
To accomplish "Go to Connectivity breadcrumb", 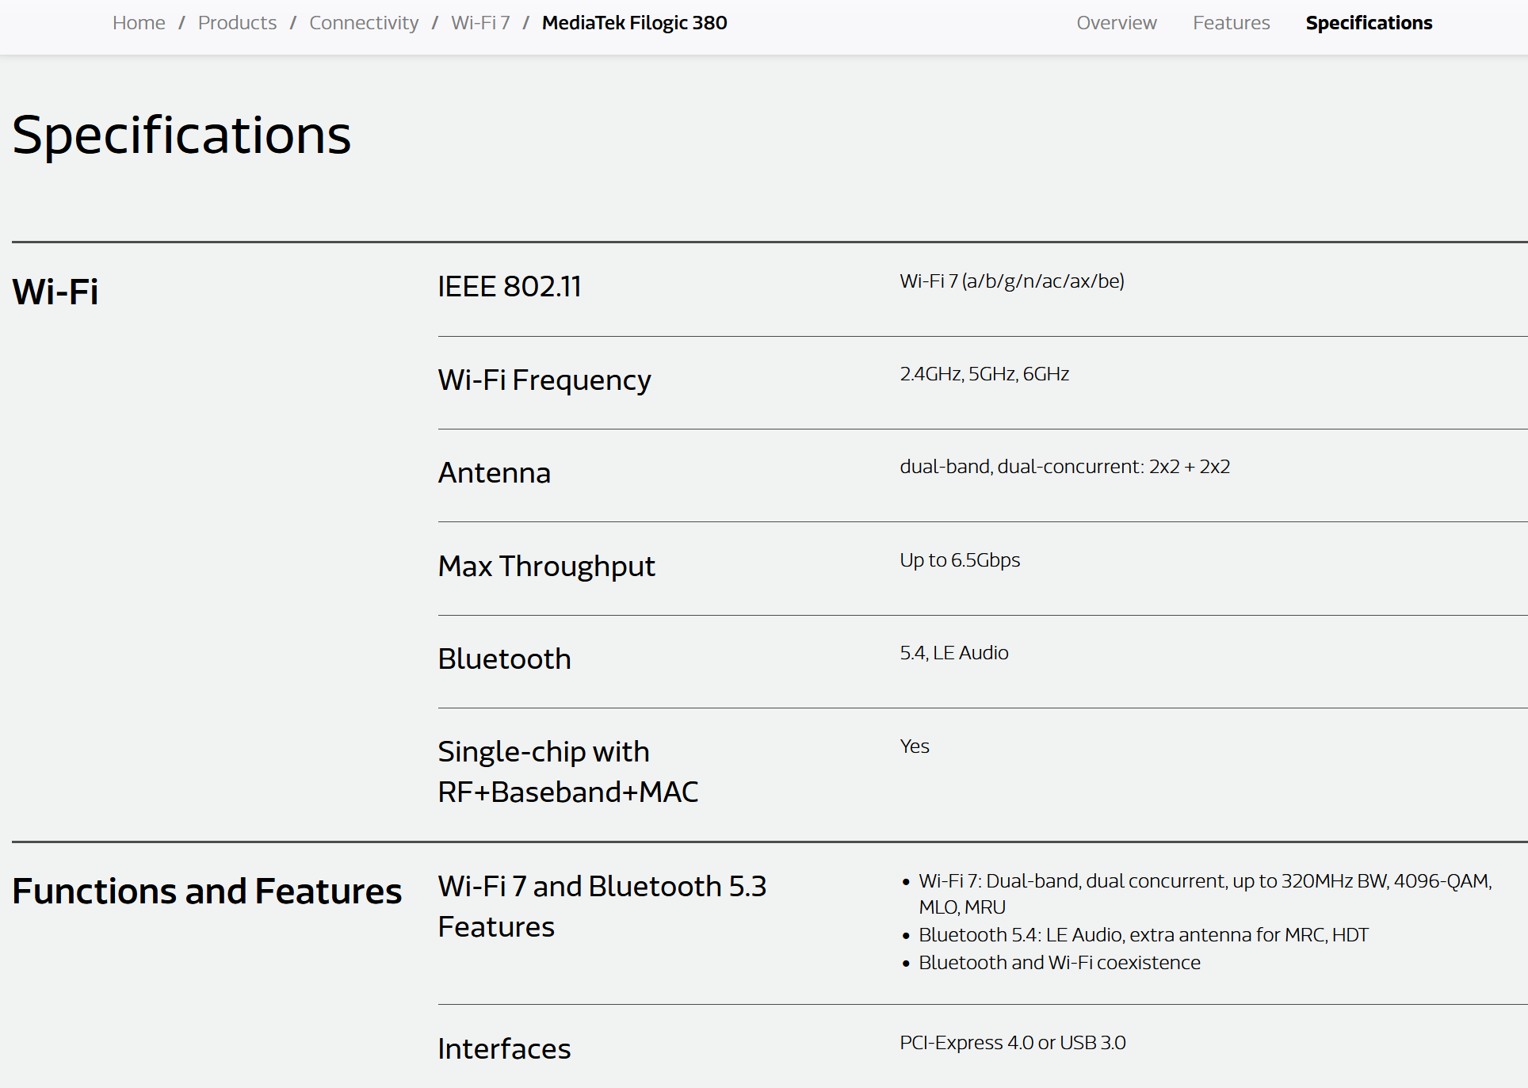I will tap(364, 23).
